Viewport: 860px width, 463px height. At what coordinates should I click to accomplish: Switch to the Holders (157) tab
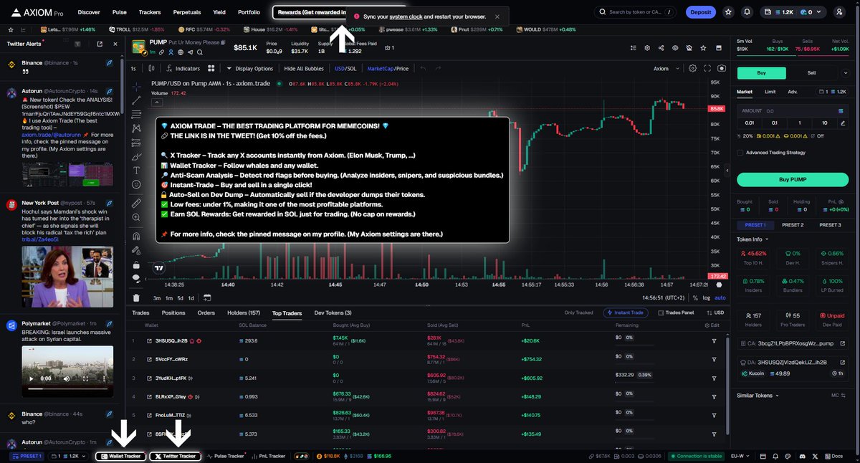point(244,312)
